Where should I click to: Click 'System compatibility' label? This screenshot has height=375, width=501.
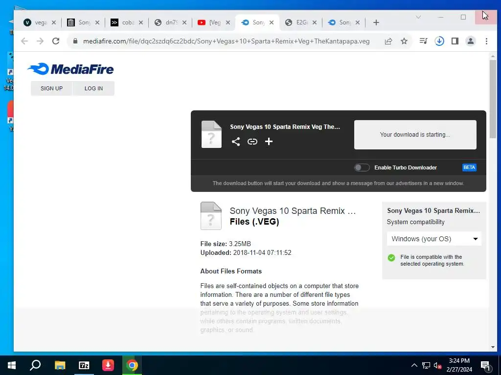(415, 222)
